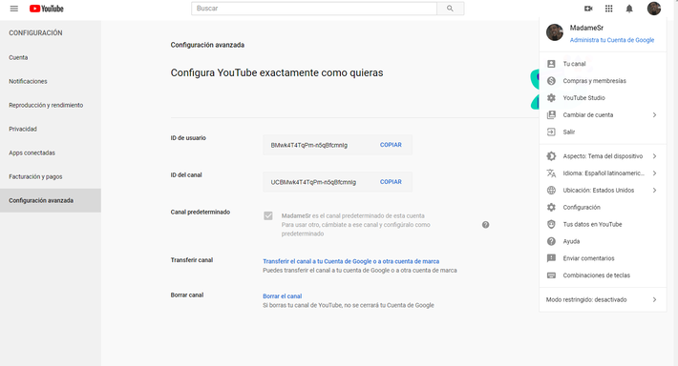This screenshot has height=366, width=678.
Task: Click the MadameSr account name
Action: point(586,28)
